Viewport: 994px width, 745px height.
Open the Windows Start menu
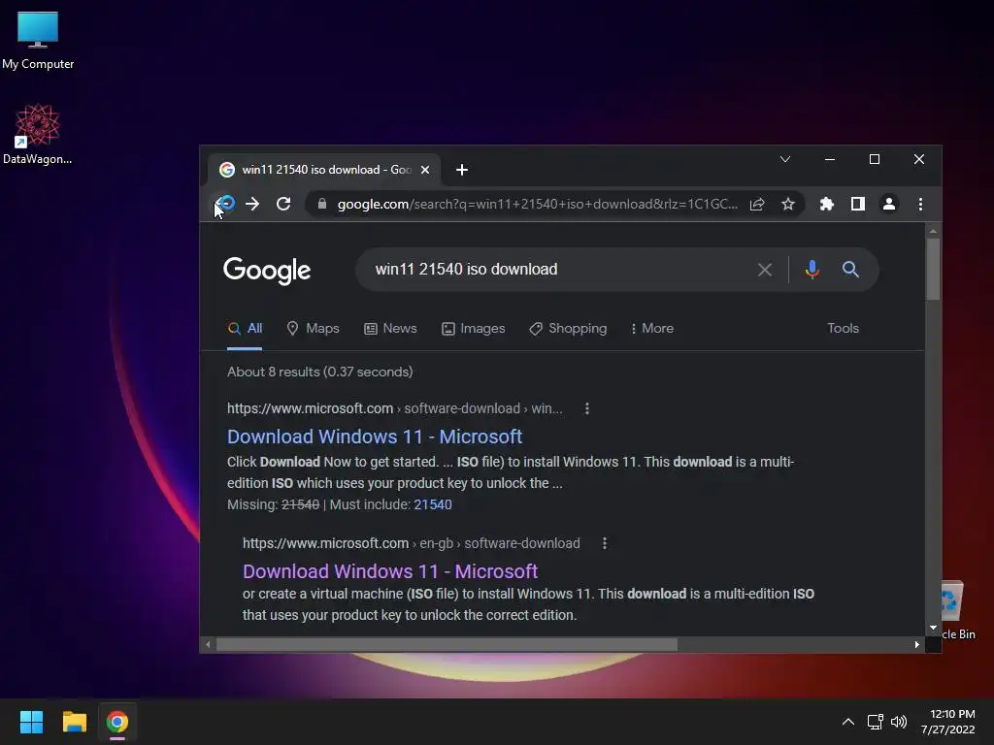pyautogui.click(x=31, y=722)
